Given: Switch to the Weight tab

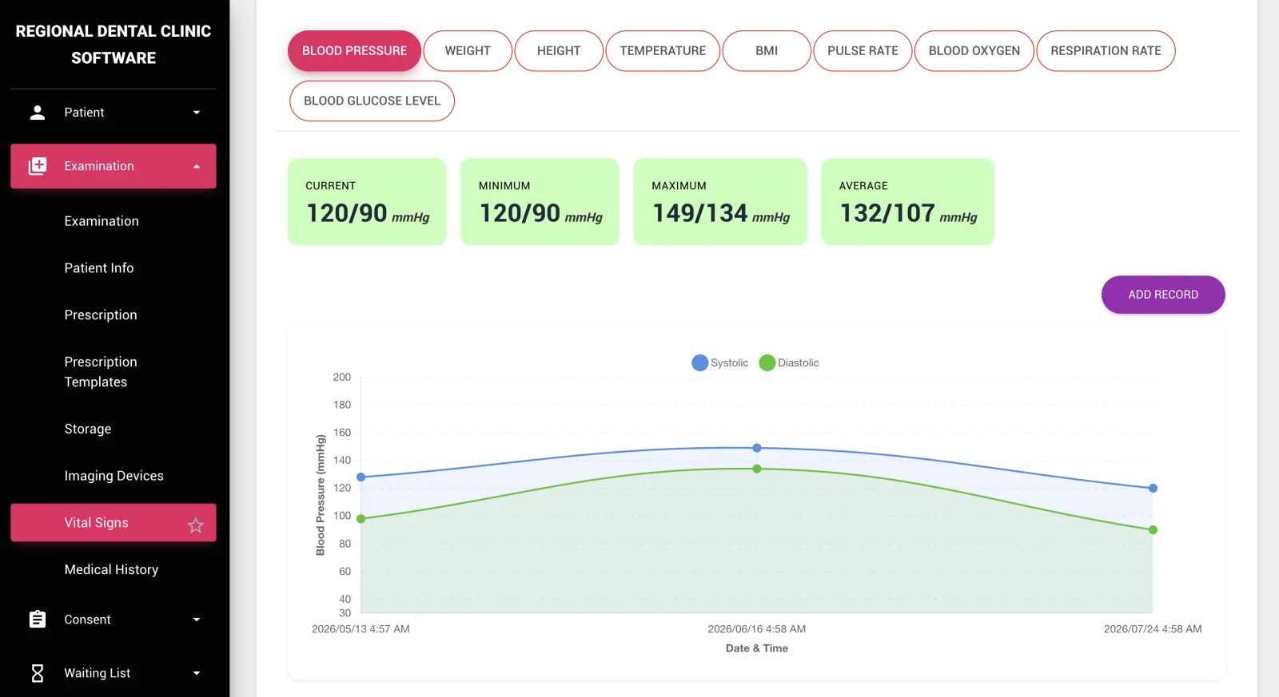Looking at the screenshot, I should coord(468,51).
